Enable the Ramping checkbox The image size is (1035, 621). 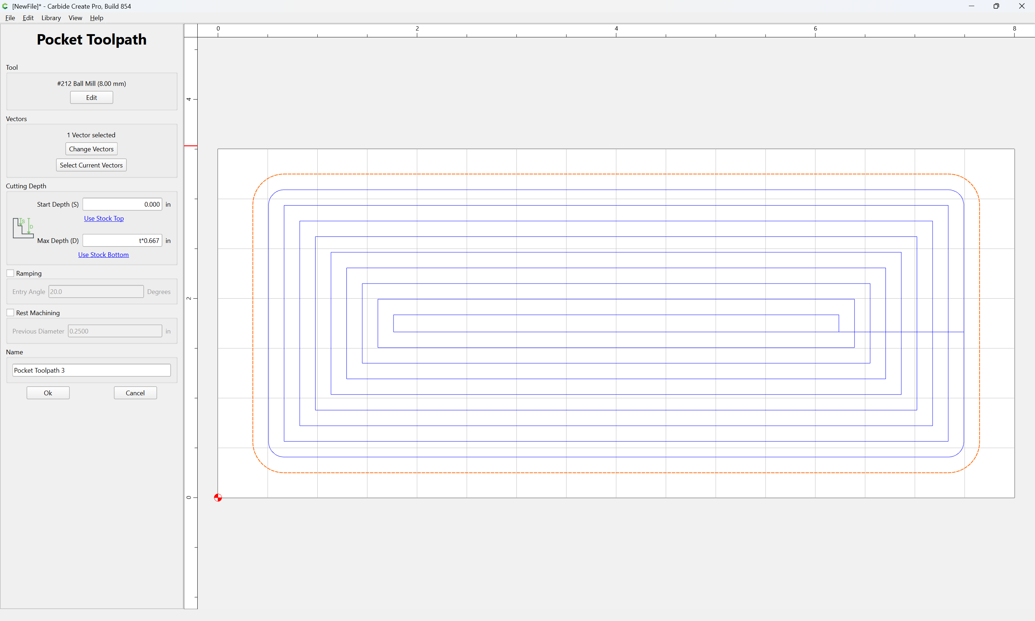tap(10, 273)
